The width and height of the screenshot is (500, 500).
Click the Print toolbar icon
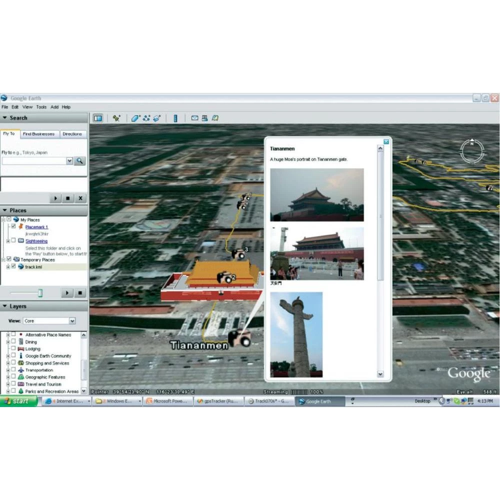tap(204, 118)
